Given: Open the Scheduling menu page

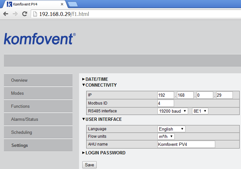Looking at the screenshot, I should 38,132.
